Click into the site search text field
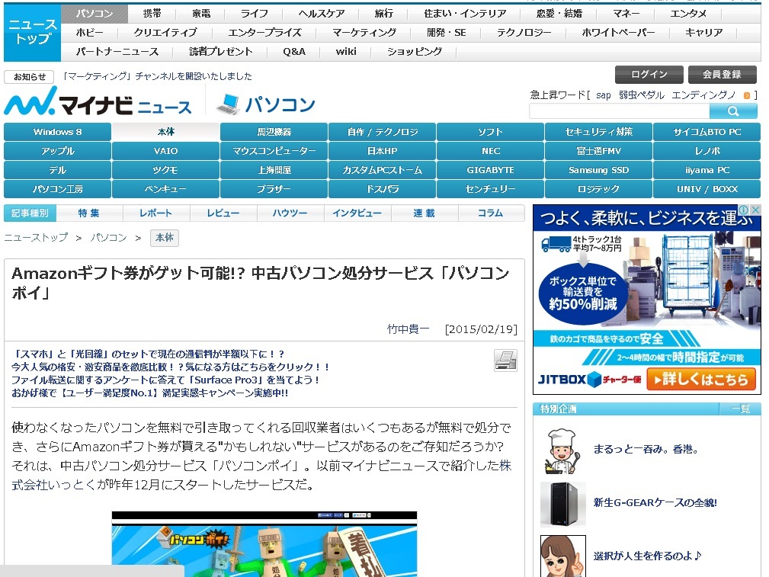Screen dimensions: 769x577 [x=619, y=111]
